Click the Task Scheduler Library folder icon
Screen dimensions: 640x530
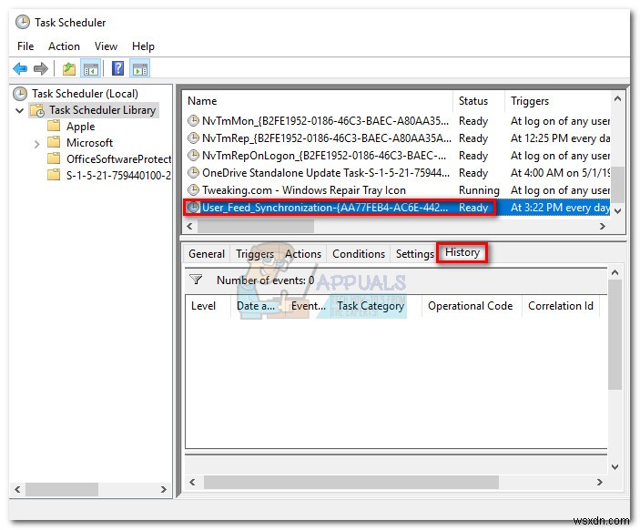(x=37, y=110)
